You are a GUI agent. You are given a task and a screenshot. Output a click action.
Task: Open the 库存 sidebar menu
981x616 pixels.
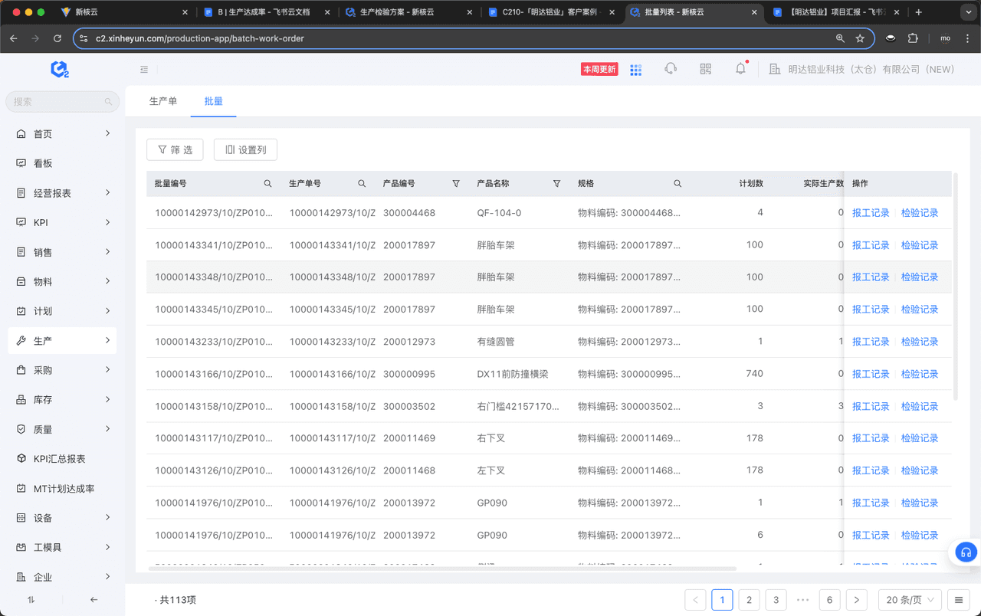click(62, 399)
